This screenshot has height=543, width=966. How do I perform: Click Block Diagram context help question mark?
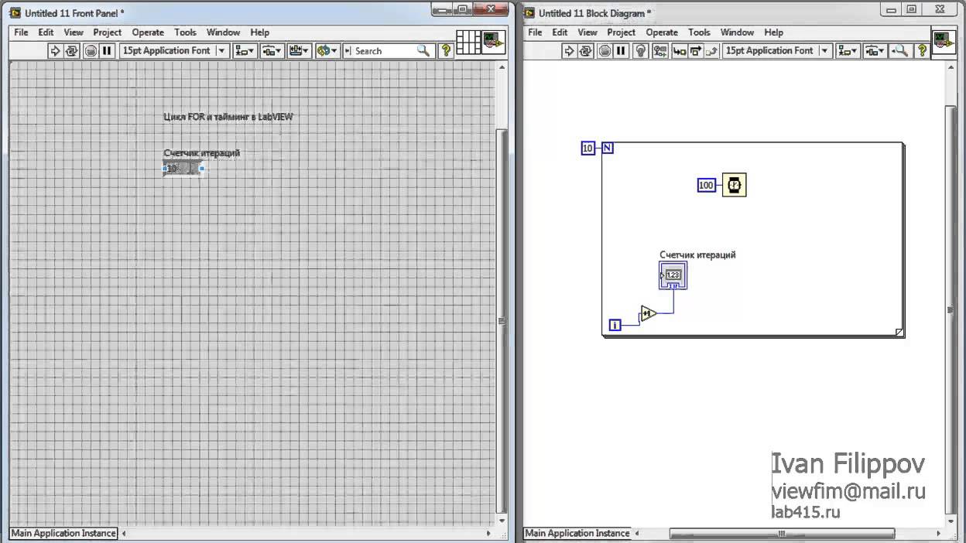click(922, 51)
